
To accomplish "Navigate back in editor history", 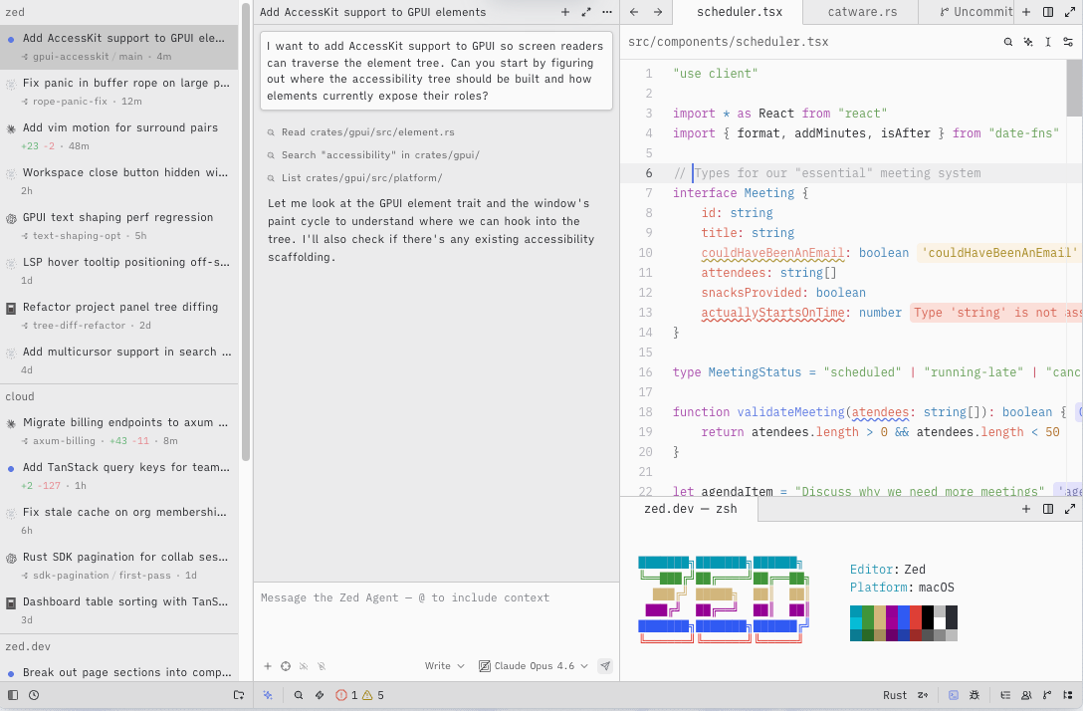I will click(x=634, y=12).
